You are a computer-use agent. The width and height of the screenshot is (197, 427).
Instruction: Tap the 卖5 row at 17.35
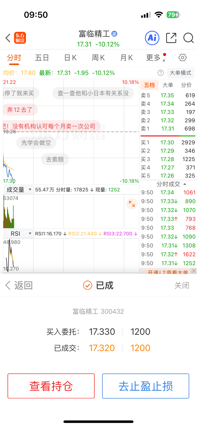[168, 95]
